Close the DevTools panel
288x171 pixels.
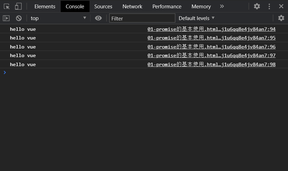tap(281, 7)
